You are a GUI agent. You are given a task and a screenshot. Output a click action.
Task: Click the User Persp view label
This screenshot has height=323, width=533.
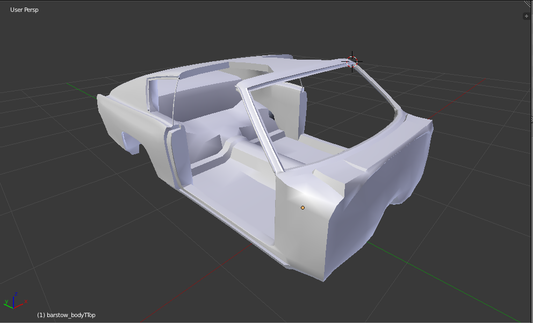24,10
